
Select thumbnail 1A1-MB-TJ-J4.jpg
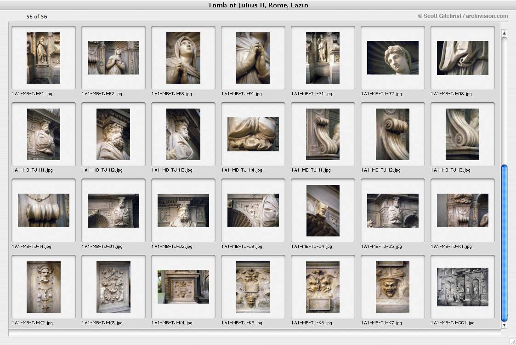click(x=323, y=210)
